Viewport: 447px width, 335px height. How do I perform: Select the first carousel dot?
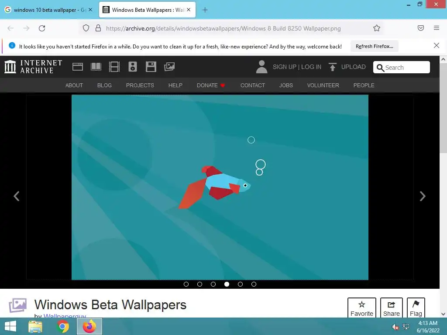(186, 284)
